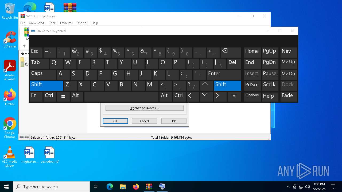Image resolution: width=342 pixels, height=192 pixels.
Task: Launch Google Chrome from desktop
Action: click(x=10, y=128)
